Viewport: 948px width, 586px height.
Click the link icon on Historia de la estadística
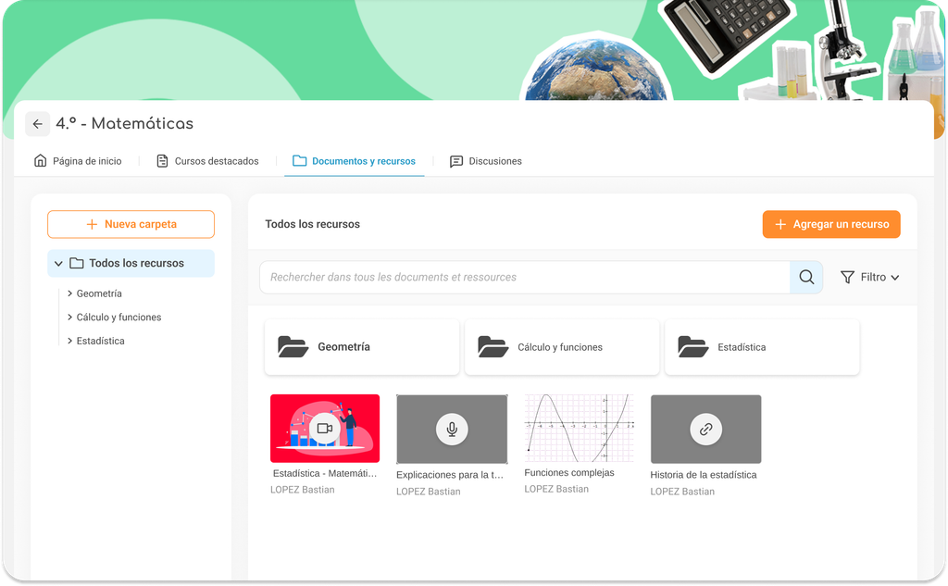click(705, 429)
